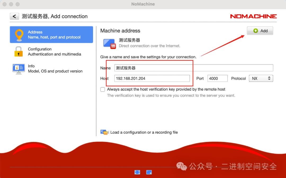Open the Protocol NX dropdown
Image resolution: width=286 pixels, height=178 pixels.
[x=261, y=79]
